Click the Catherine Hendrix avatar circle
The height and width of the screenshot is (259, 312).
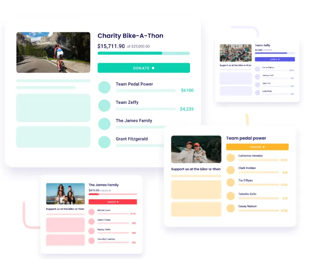click(230, 158)
